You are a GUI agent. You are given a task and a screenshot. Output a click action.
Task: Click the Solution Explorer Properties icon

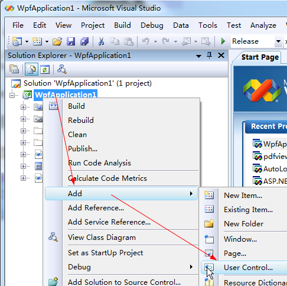[x=14, y=70]
